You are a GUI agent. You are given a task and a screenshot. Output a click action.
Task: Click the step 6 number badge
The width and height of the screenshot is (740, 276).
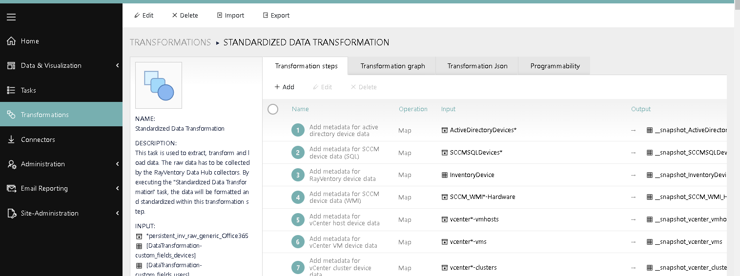point(298,242)
